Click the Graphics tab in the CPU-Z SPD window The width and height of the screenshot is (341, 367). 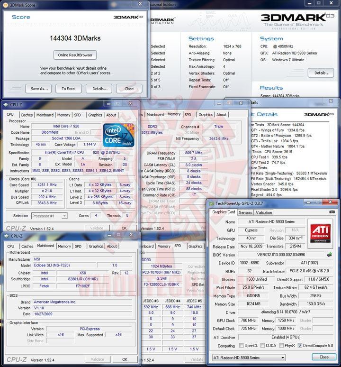coord(196,246)
